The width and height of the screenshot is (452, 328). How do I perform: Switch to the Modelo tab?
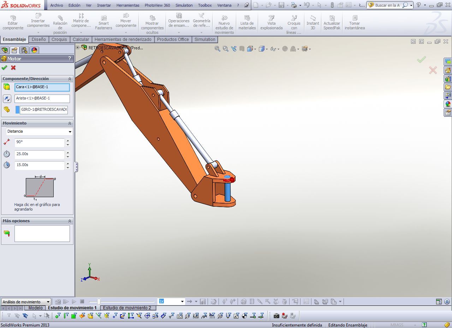coord(35,308)
